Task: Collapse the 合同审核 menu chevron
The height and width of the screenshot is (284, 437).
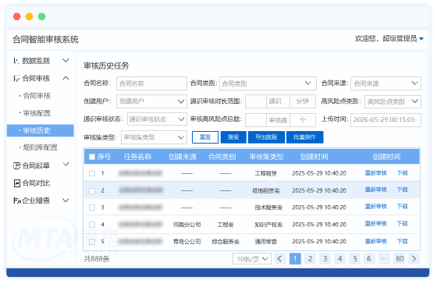Action: tap(66, 78)
